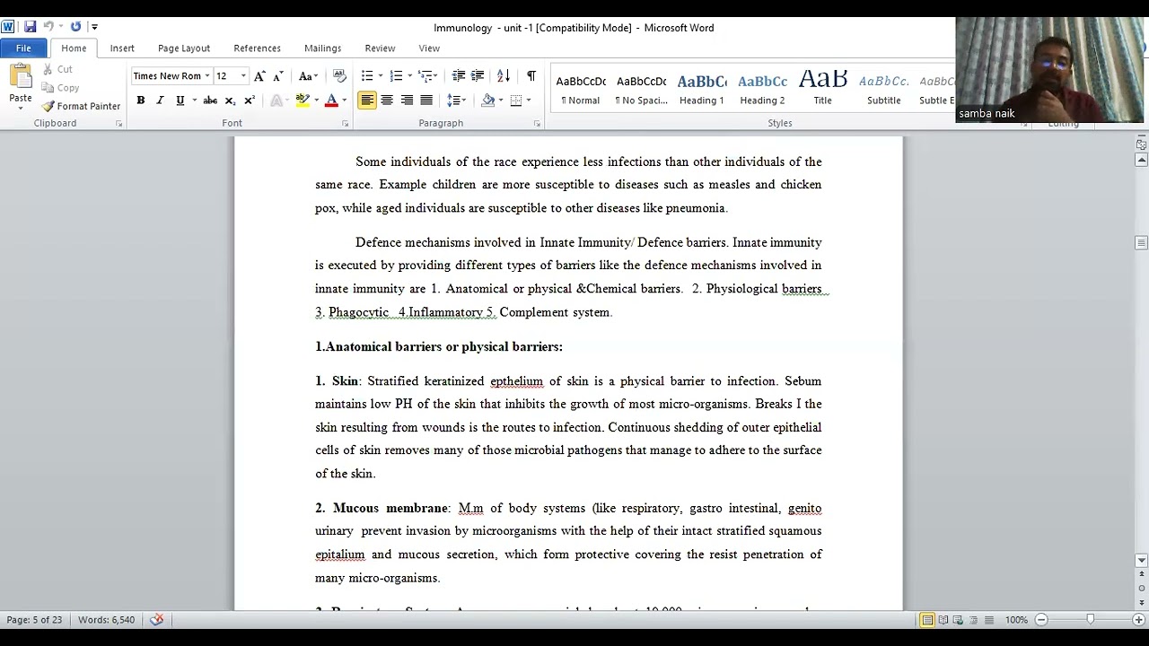Justify the paragraph text
The image size is (1149, 646).
point(426,100)
